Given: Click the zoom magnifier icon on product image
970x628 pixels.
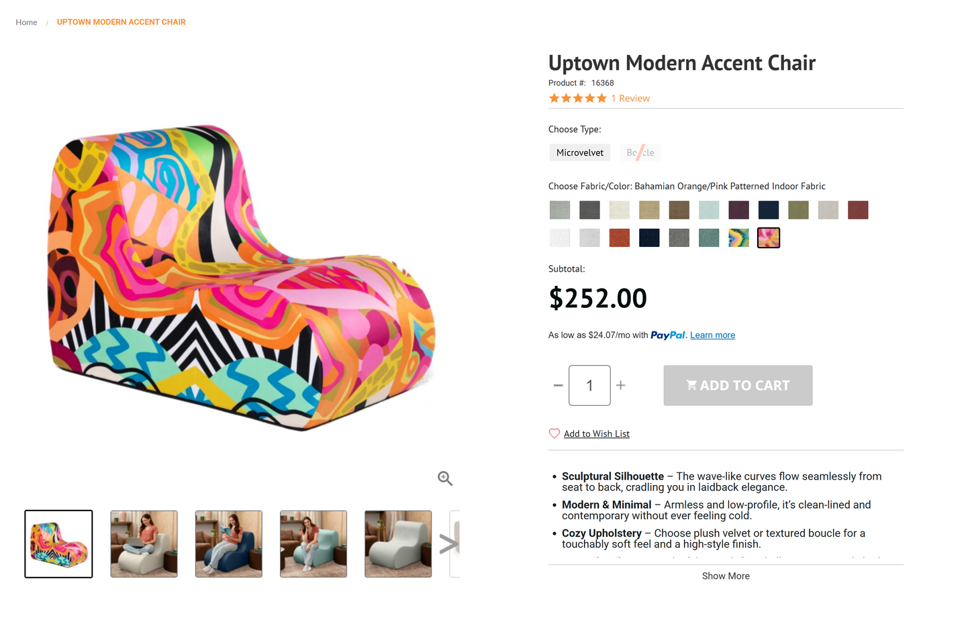Looking at the screenshot, I should [x=445, y=478].
